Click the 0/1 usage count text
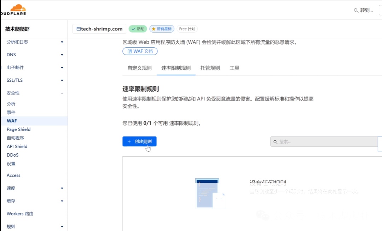The image size is (382, 231). (x=147, y=123)
